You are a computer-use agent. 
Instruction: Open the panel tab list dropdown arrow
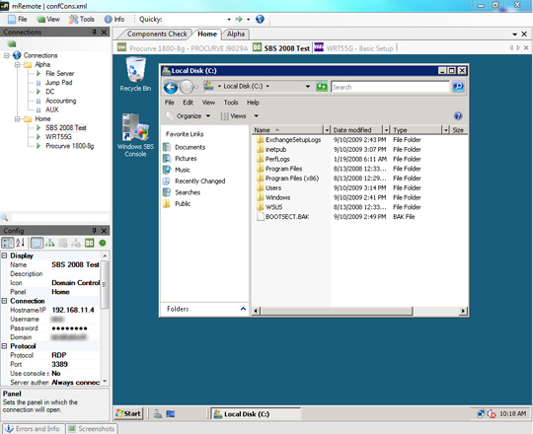(x=515, y=34)
